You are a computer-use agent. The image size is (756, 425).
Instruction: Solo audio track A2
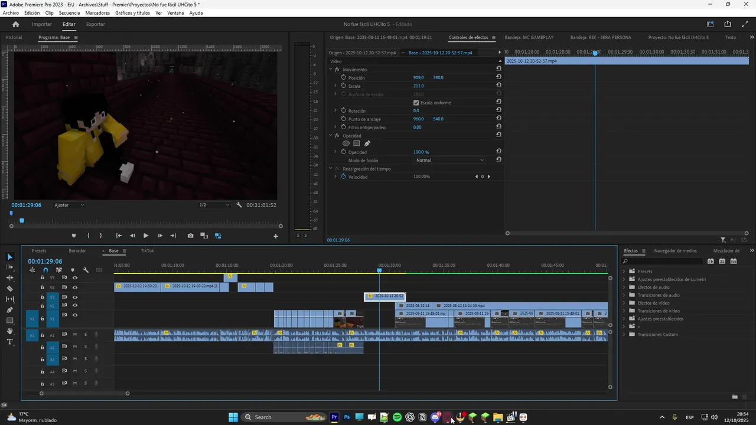[x=85, y=347]
